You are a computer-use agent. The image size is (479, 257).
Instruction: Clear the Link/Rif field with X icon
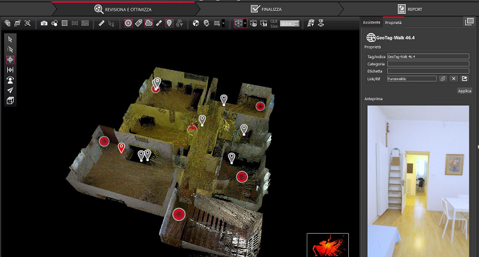pos(453,78)
